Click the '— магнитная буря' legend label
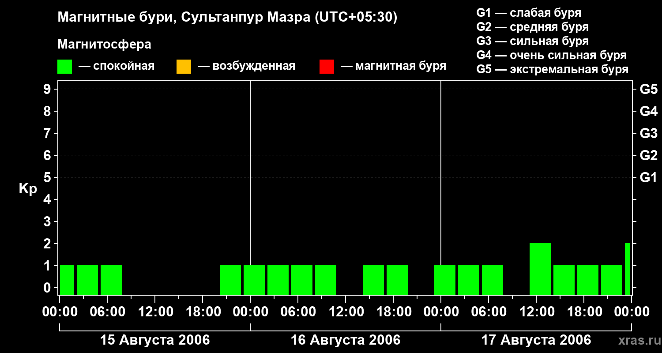662x353 pixels. tap(393, 66)
